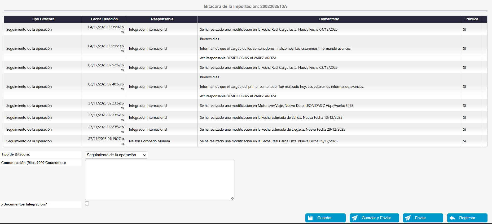Open the Tipo de Bitácora dropdown
492x224 pixels.
(x=116, y=155)
